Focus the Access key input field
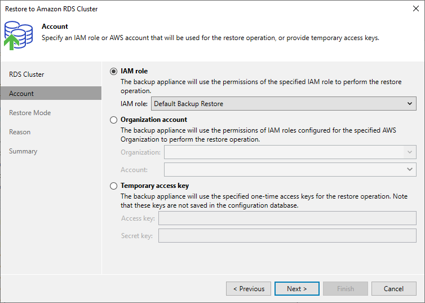The width and height of the screenshot is (425, 303). (x=287, y=218)
